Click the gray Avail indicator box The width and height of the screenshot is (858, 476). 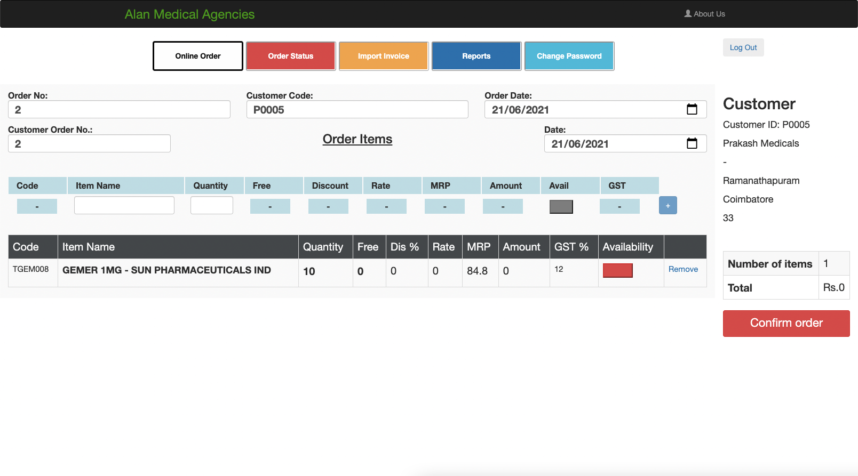coord(561,207)
